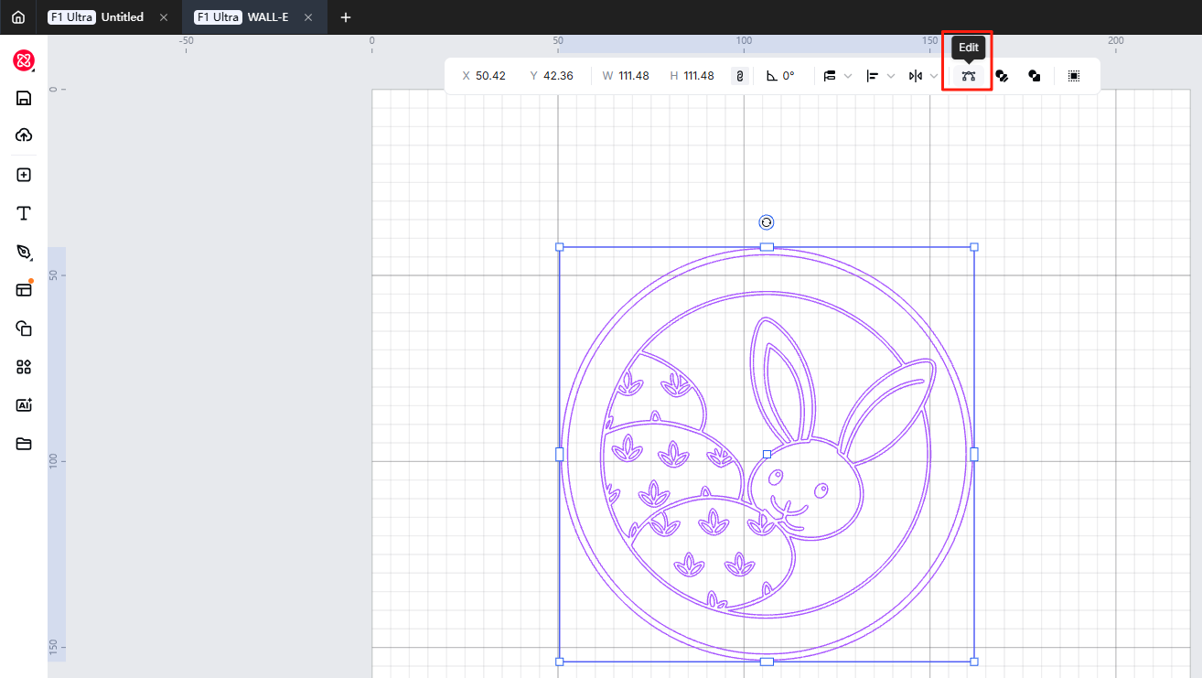Open the AI tools panel

click(x=24, y=405)
